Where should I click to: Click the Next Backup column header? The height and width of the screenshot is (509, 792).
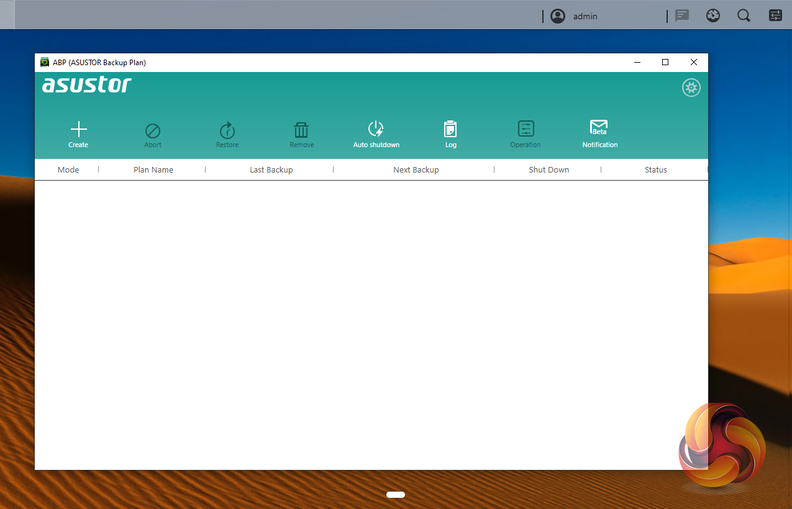click(x=416, y=169)
